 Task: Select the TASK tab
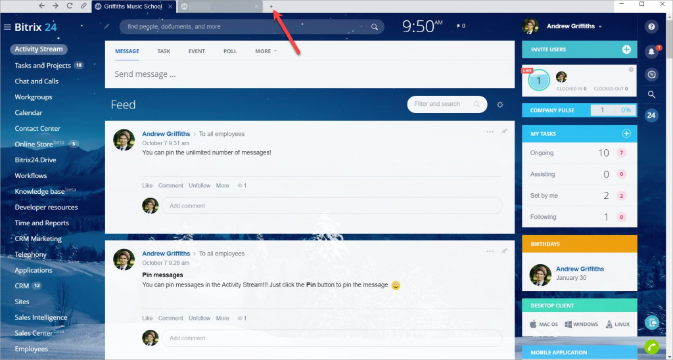(164, 51)
